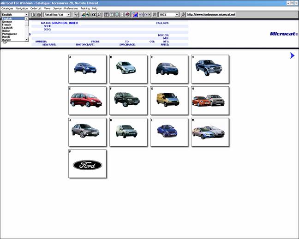Choose Portuguese in the language list

[9, 34]
